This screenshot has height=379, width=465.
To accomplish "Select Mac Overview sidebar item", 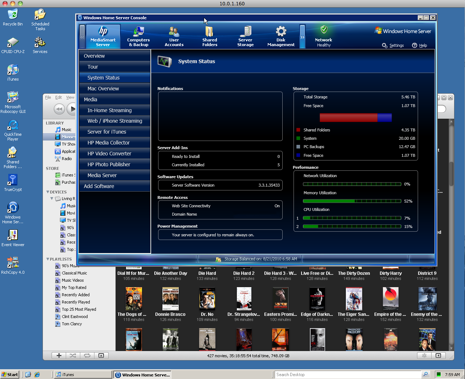I will (115, 89).
